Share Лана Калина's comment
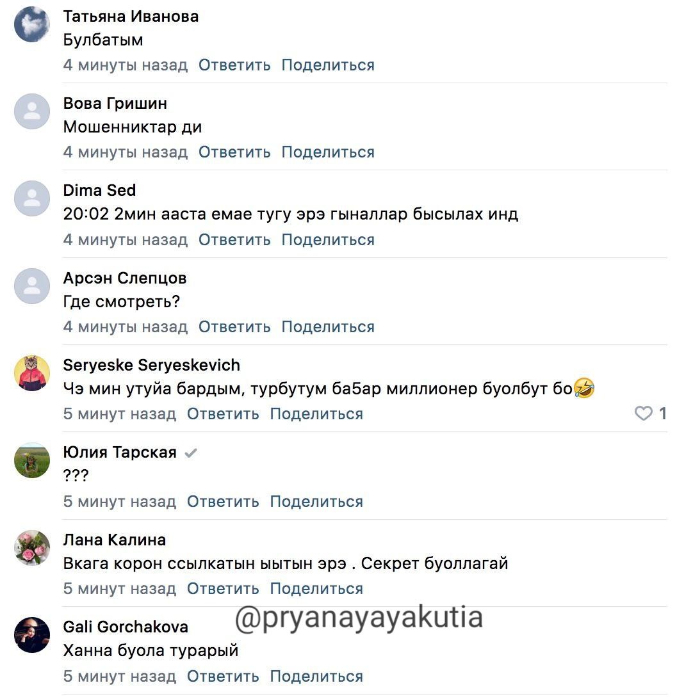This screenshot has height=699, width=693. [x=316, y=589]
